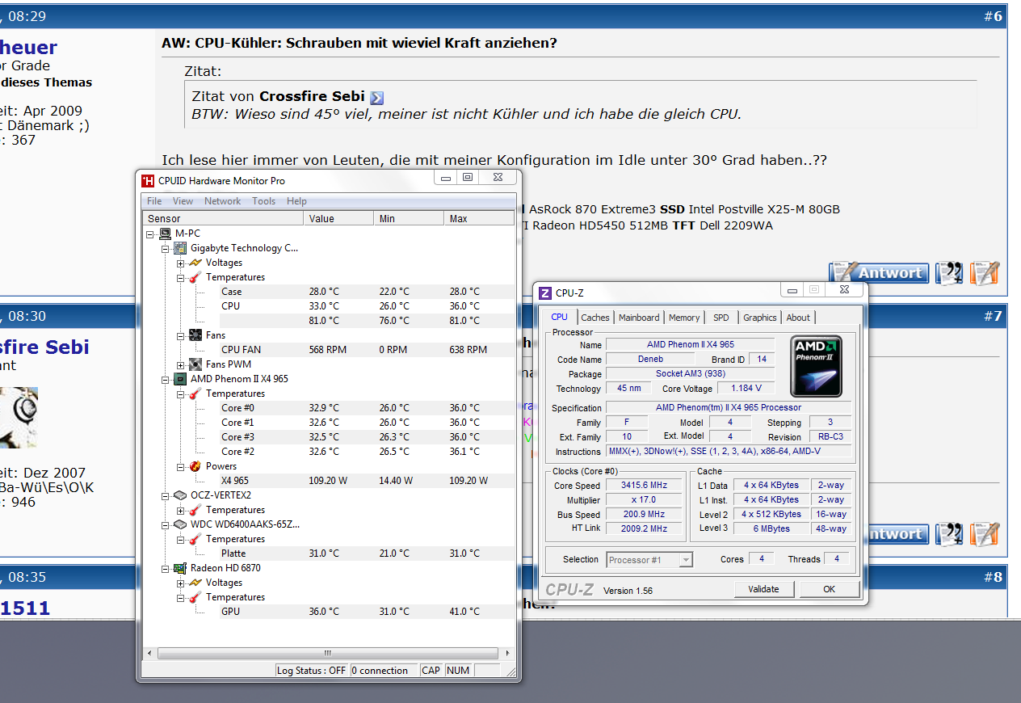Switch to the SPD tab in CPU-Z

pos(721,318)
